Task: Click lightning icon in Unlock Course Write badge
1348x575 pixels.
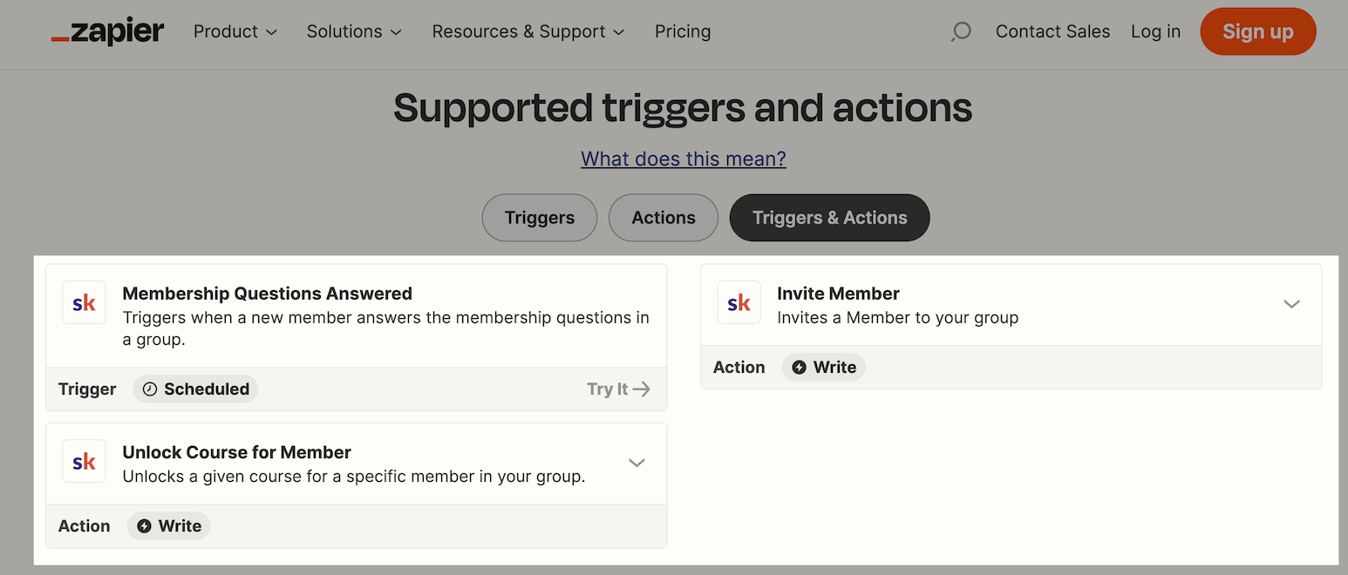Action: [x=145, y=526]
